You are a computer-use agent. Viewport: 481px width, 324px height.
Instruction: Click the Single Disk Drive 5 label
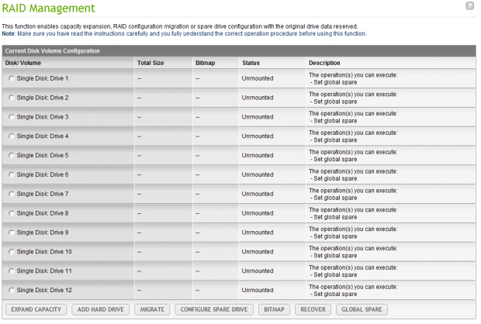pos(43,155)
